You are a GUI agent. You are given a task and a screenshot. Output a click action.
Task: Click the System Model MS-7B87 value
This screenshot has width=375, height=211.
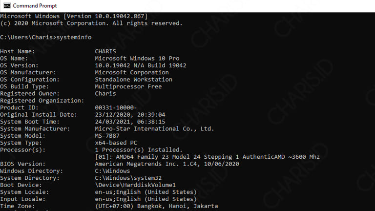tap(107, 136)
